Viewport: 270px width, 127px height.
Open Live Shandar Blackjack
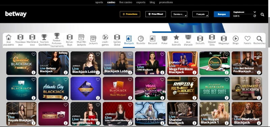click(182, 114)
